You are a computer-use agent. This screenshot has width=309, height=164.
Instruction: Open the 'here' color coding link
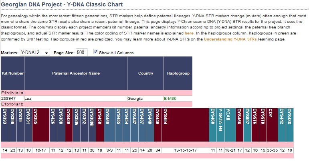[189, 32]
